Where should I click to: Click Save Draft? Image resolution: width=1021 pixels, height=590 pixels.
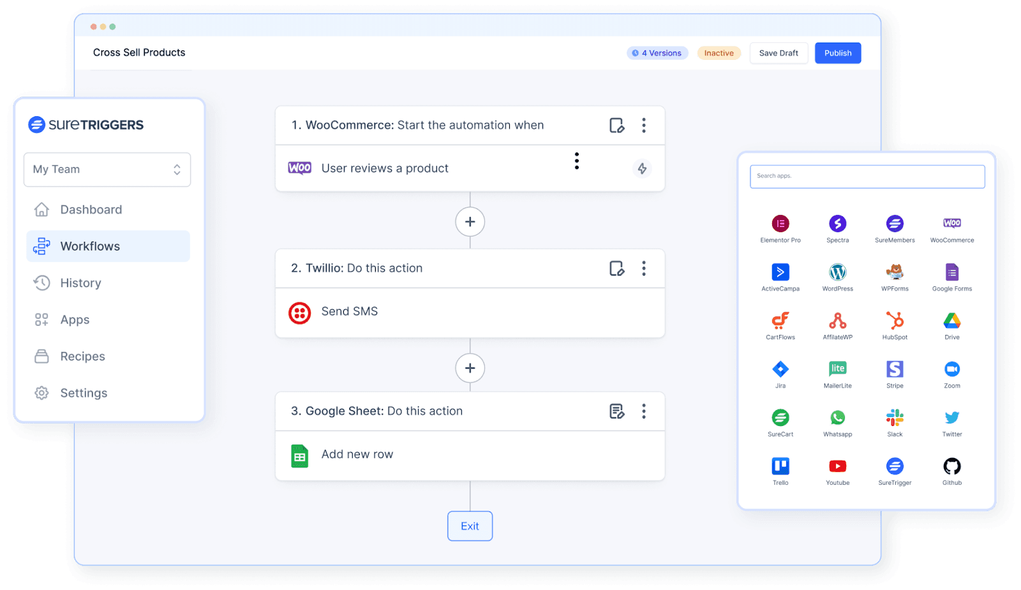779,53
